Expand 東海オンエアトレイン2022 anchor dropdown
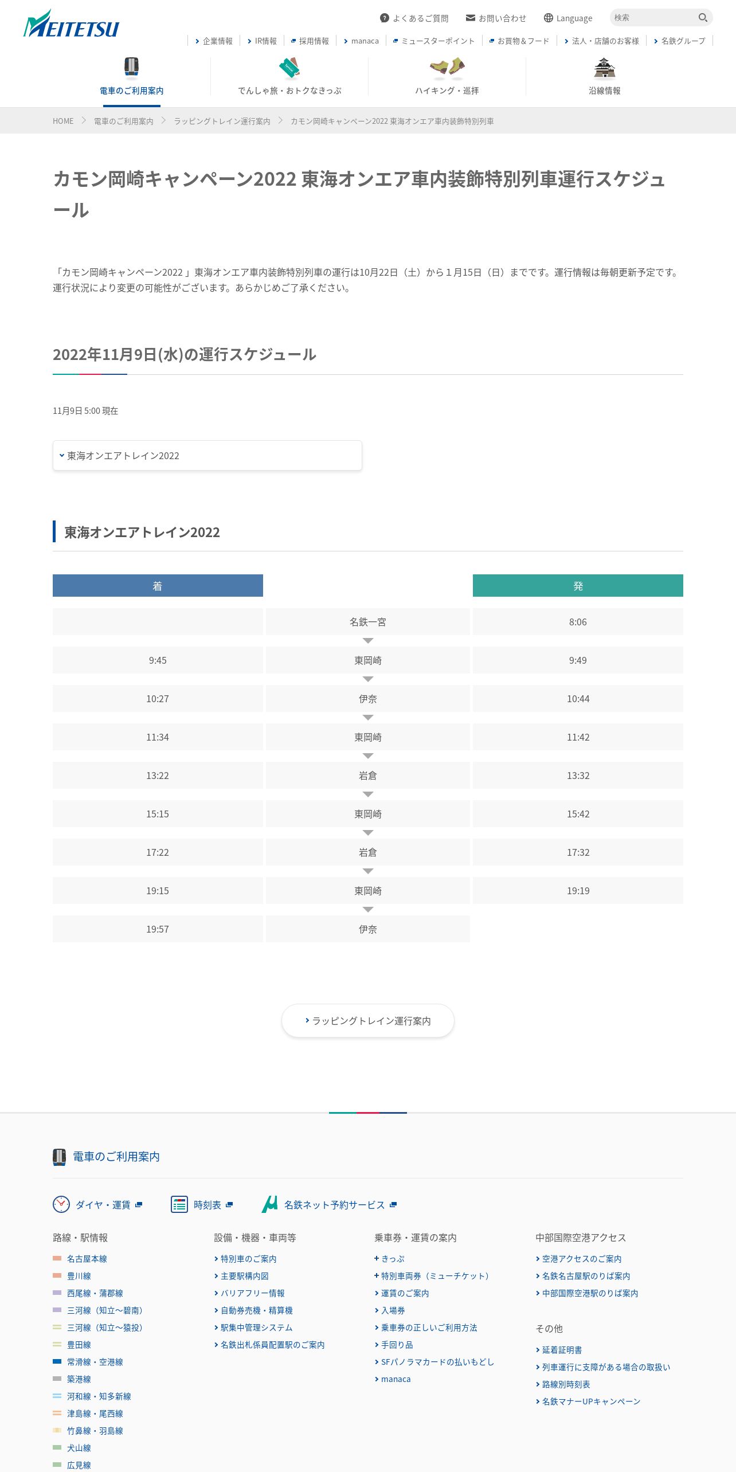This screenshot has height=1472, width=736. [207, 456]
